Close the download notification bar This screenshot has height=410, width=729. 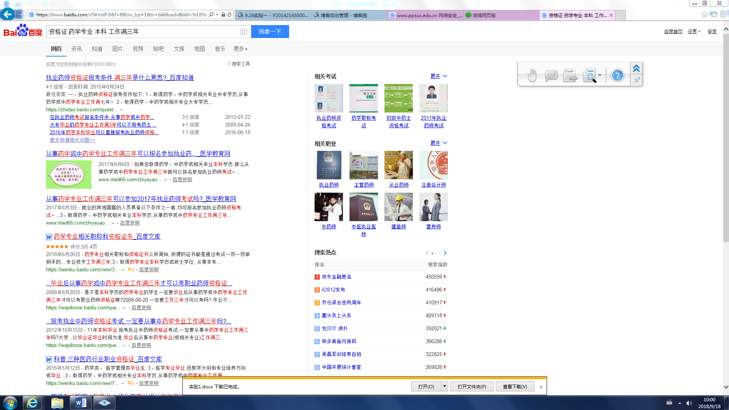(x=541, y=387)
